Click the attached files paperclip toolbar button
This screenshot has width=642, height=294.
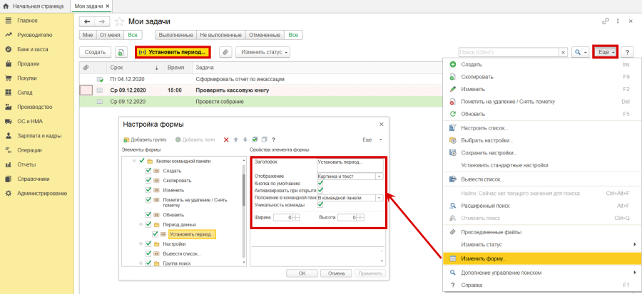click(225, 52)
